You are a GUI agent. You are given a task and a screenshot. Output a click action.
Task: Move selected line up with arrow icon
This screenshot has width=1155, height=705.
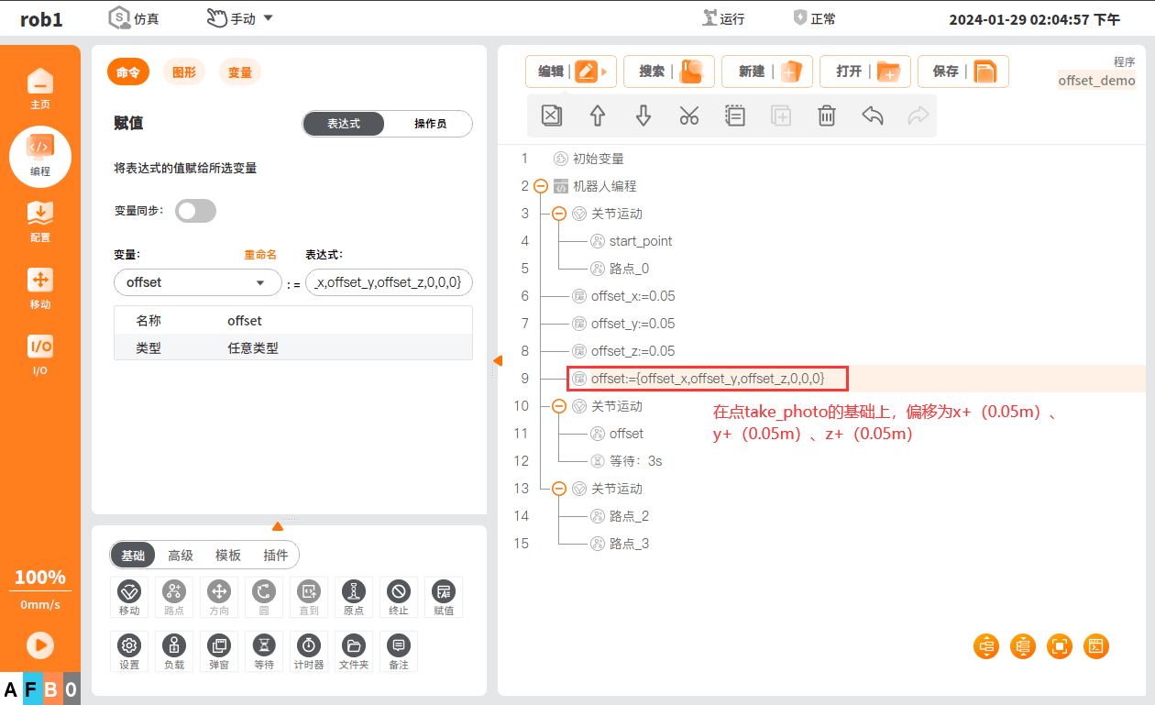click(598, 116)
